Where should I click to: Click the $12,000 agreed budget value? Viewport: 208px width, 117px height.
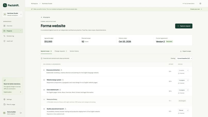click(48, 42)
